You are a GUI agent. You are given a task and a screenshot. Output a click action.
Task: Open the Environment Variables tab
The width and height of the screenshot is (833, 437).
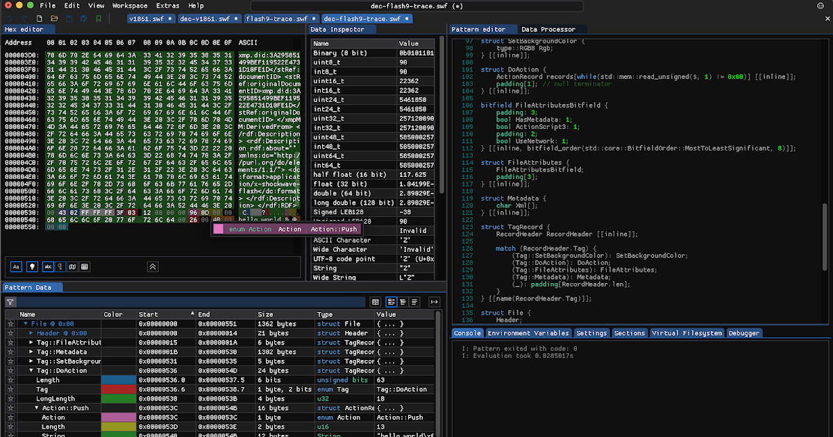[529, 333]
